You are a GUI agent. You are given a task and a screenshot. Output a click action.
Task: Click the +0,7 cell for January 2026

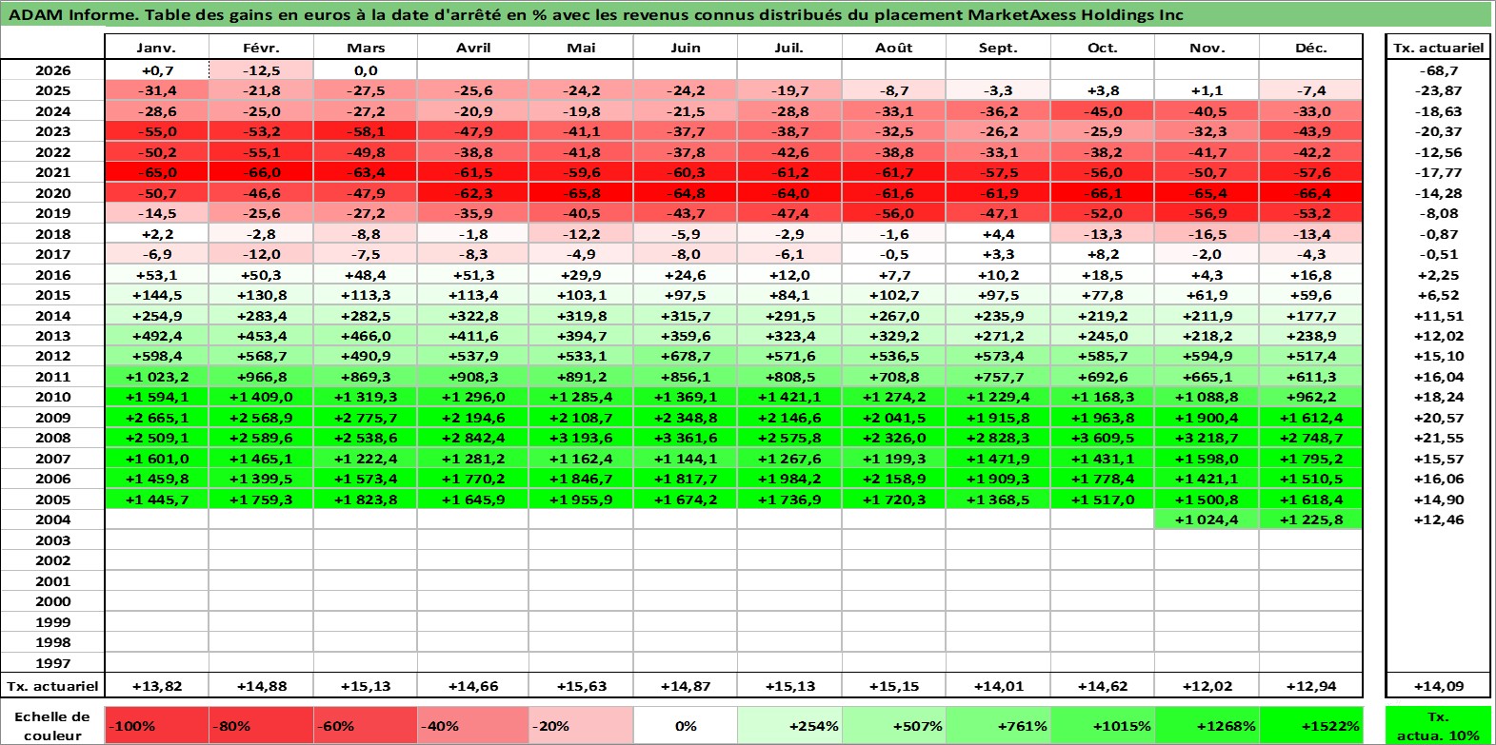(x=156, y=70)
